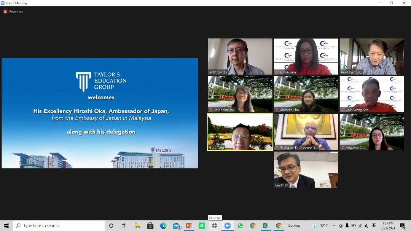The image size is (411, 231).
Task: Click the Desktop toolbar label
Action: [294, 226]
